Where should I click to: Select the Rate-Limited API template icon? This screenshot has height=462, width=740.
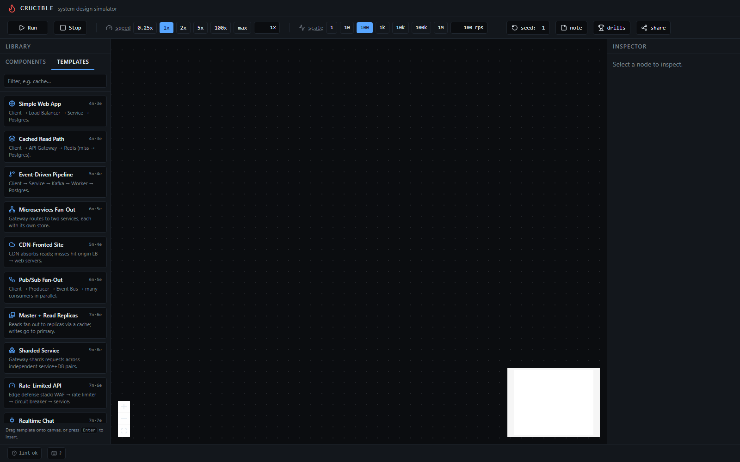coord(12,385)
